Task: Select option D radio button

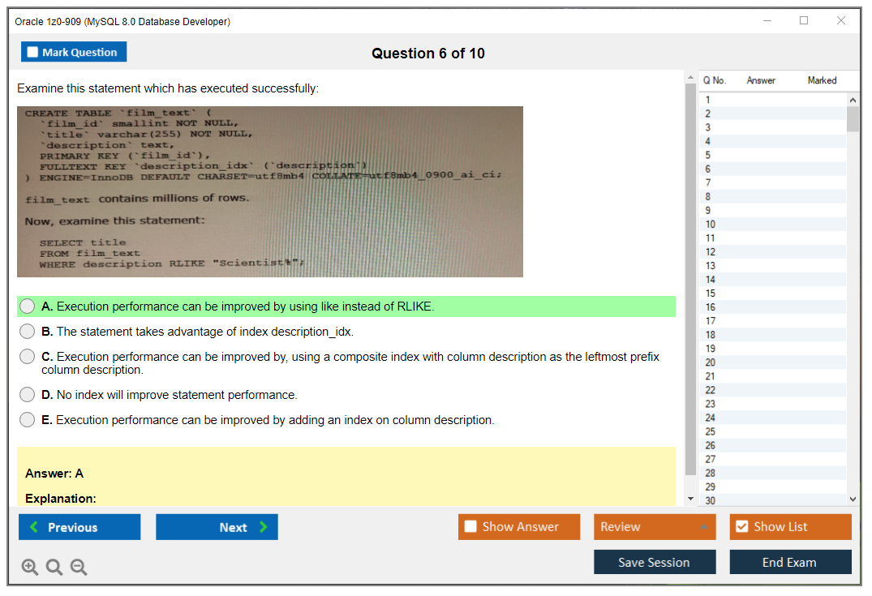Action: [x=28, y=395]
